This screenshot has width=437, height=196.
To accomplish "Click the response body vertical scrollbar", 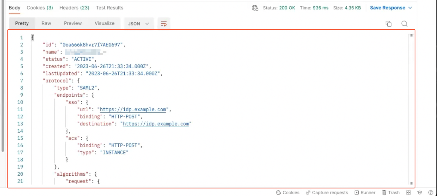I will tap(411, 109).
